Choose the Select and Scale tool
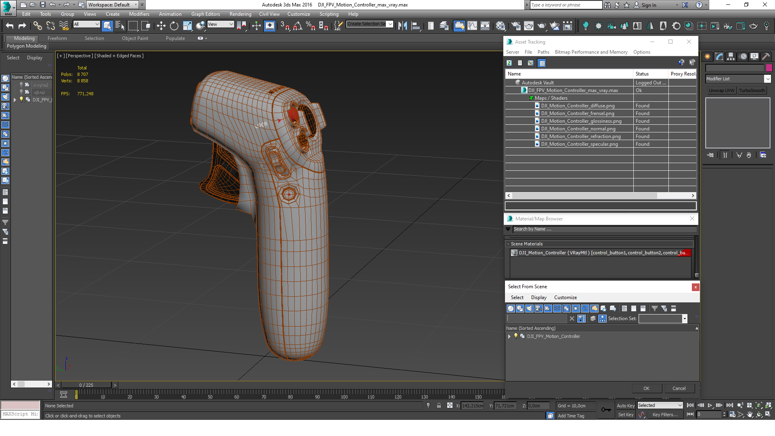 pyautogui.click(x=187, y=26)
